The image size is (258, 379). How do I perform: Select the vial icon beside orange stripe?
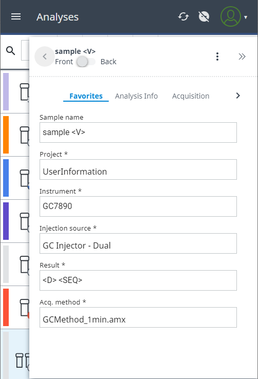tap(25, 136)
